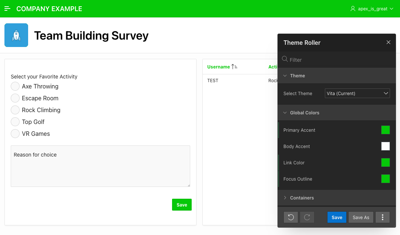400x235 pixels.
Task: Select the Axe Throwing radio button
Action: click(x=15, y=86)
